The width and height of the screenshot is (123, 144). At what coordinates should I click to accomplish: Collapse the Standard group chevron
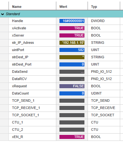[3, 14]
